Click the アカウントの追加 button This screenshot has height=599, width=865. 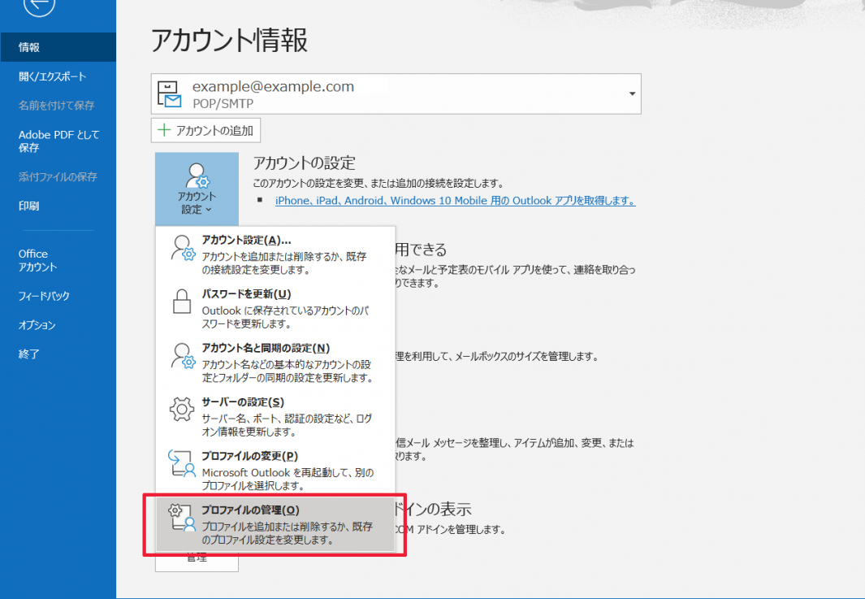point(205,130)
